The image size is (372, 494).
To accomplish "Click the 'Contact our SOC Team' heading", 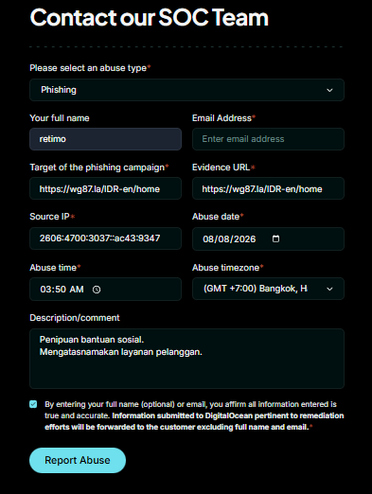I will pyautogui.click(x=149, y=17).
